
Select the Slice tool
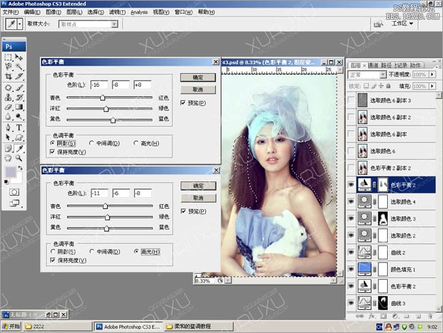19,76
